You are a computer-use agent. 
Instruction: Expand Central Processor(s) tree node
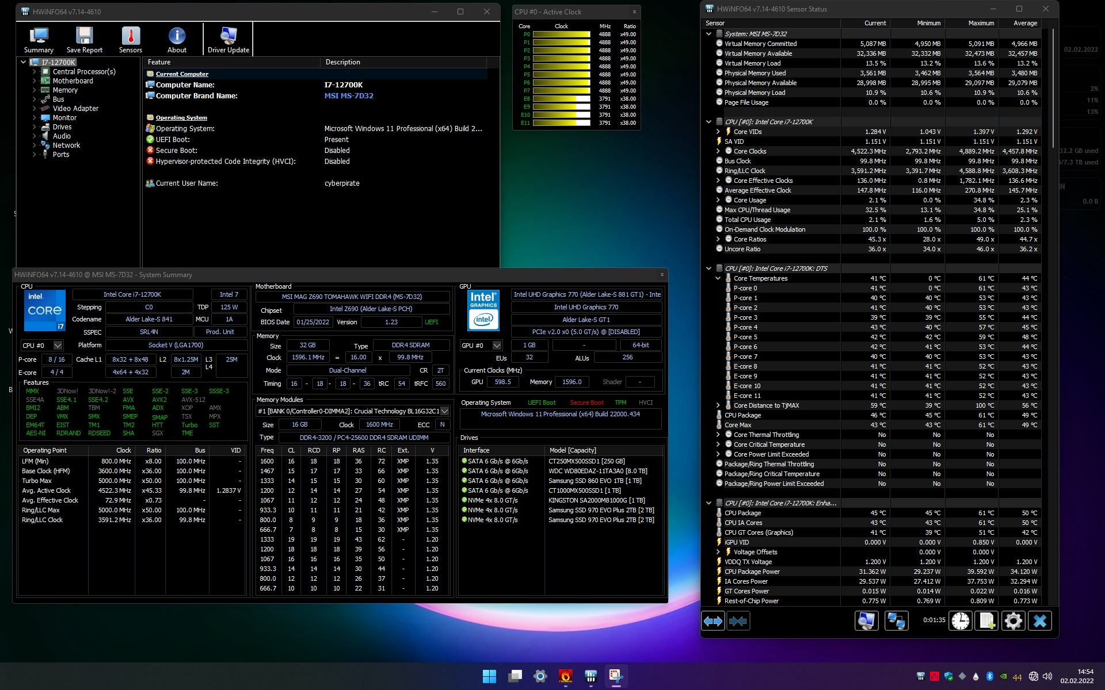34,72
